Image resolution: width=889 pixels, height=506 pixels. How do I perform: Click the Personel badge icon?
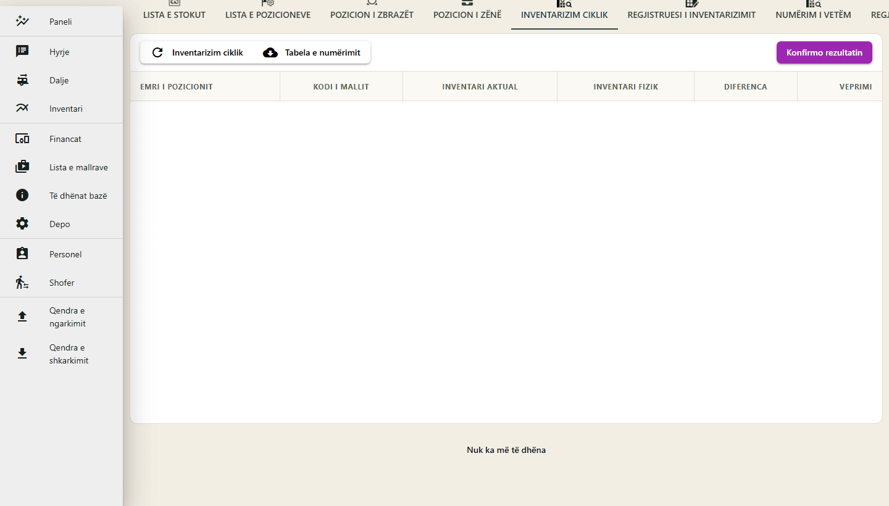pyautogui.click(x=22, y=254)
